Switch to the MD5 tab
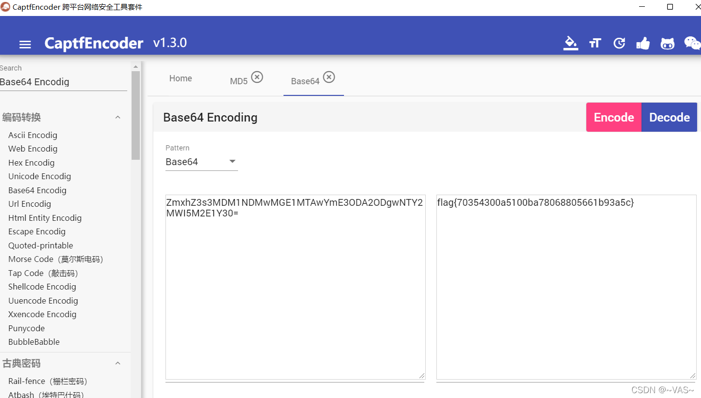 pyautogui.click(x=239, y=81)
